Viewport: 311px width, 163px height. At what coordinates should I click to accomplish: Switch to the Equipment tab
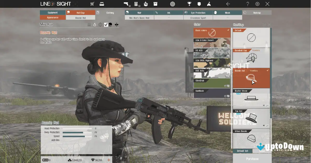point(53,12)
